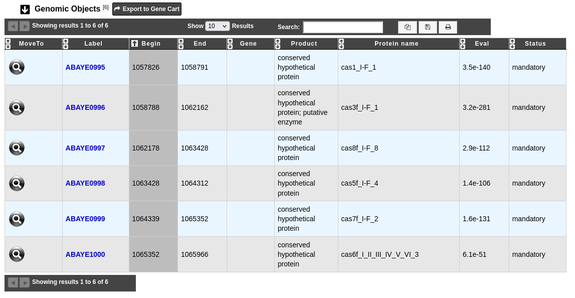Click Status mandatory for ABAYE1000 row

coord(528,254)
